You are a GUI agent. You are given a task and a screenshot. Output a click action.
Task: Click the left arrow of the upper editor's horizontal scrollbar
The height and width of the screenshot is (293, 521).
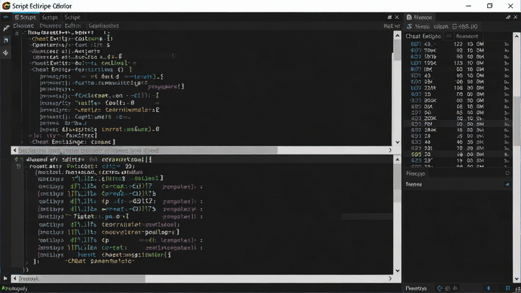click(15, 151)
